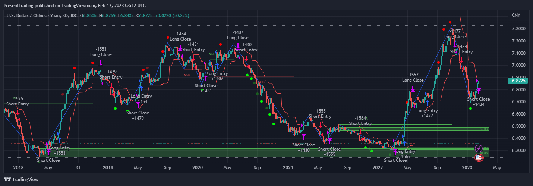Click the low value L6.8432
This screenshot has height=186, width=533.
click(x=126, y=16)
